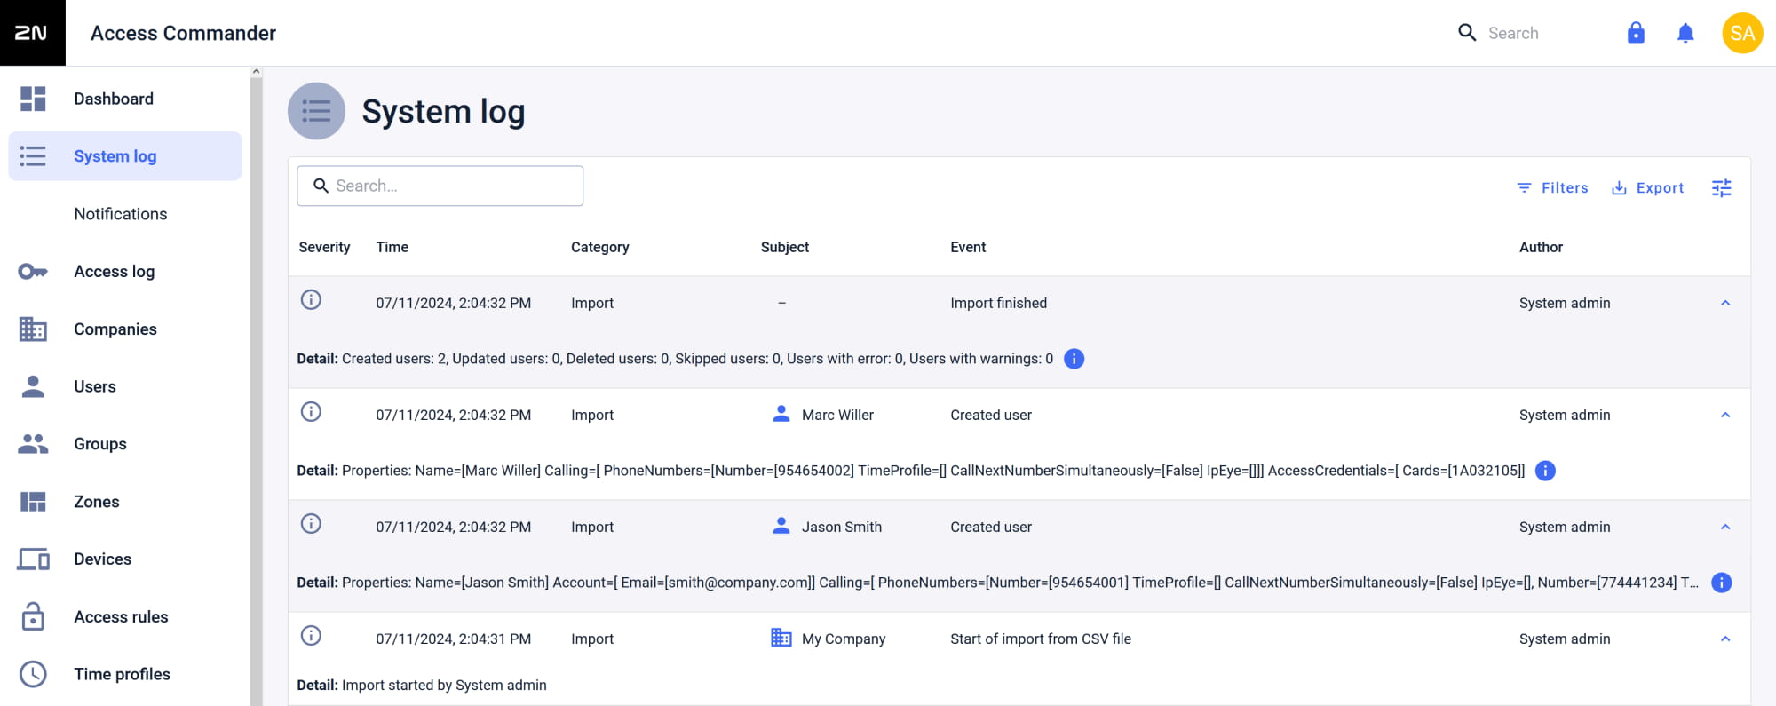
Task: Click the Severity column header
Action: point(324,247)
